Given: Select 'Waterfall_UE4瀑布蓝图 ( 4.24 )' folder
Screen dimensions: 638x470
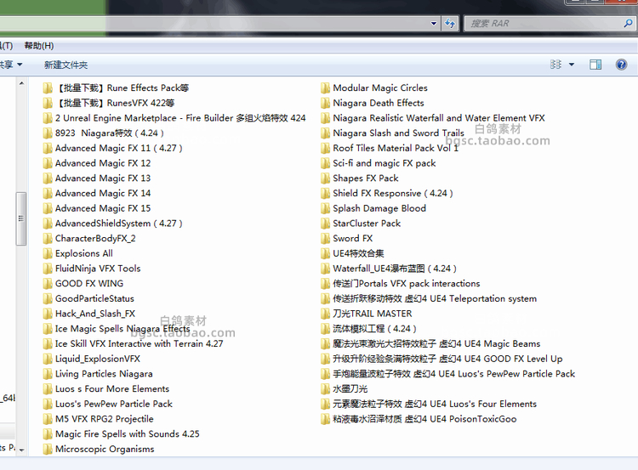Looking at the screenshot, I should click(x=395, y=269).
